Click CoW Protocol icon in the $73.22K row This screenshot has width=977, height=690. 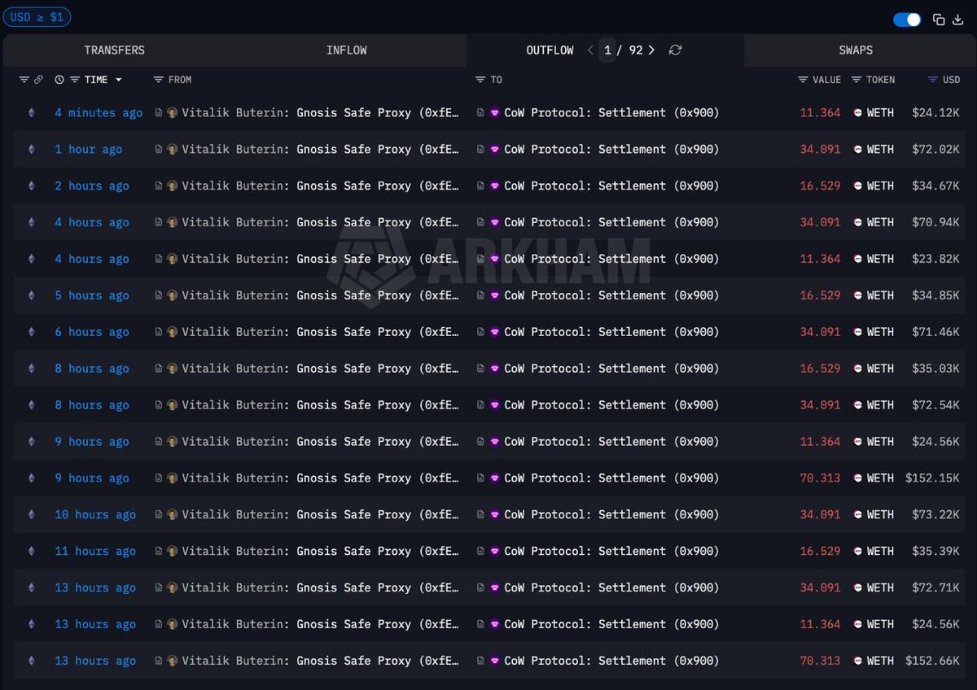coord(494,515)
